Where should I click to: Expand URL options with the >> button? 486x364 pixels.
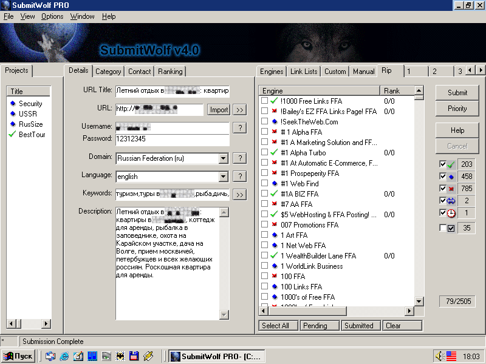[x=239, y=110]
